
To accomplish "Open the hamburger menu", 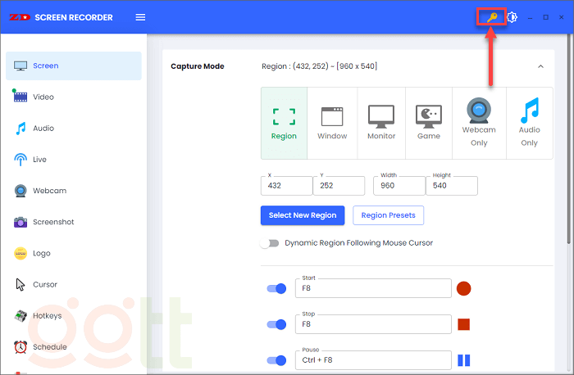I will [140, 17].
